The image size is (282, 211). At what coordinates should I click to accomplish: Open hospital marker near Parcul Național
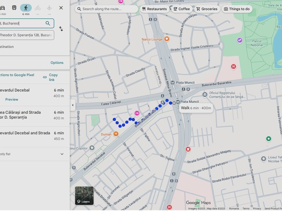(x=233, y=67)
